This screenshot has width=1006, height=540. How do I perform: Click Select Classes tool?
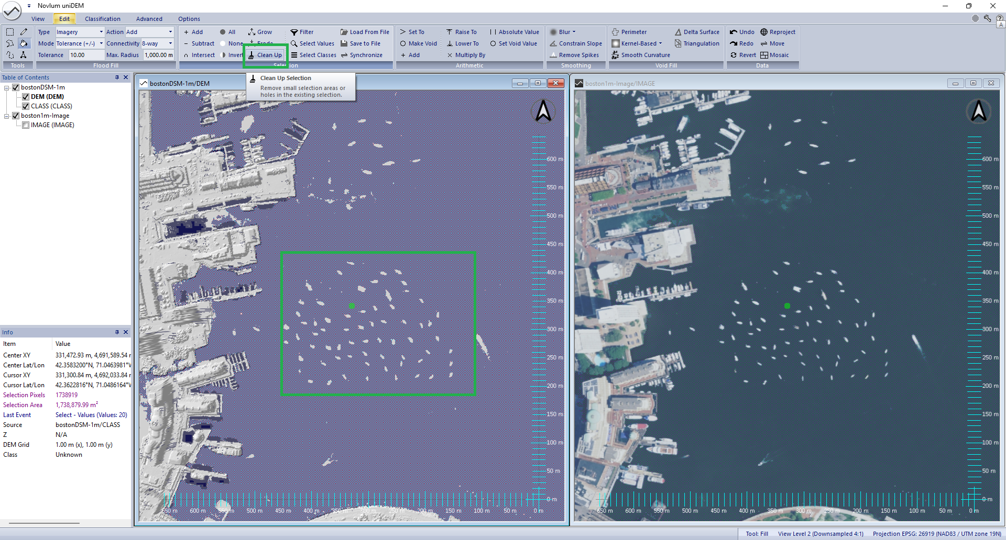click(313, 55)
